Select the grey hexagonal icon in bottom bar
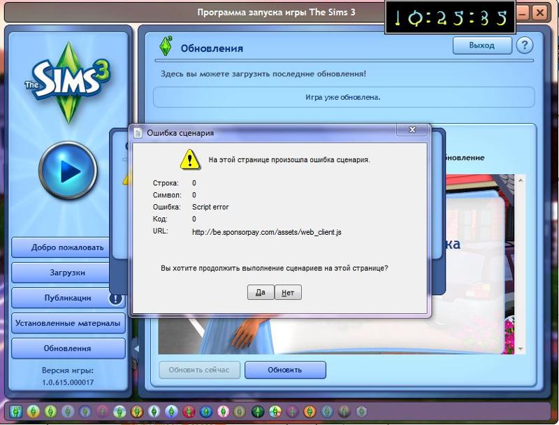 [361, 412]
